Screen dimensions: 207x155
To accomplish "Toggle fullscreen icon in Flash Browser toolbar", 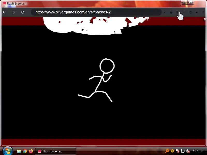I will 190,12.
